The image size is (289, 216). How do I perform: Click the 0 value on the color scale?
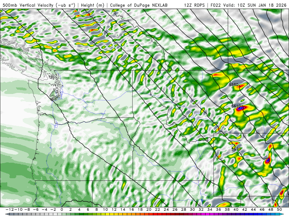coord(62,210)
